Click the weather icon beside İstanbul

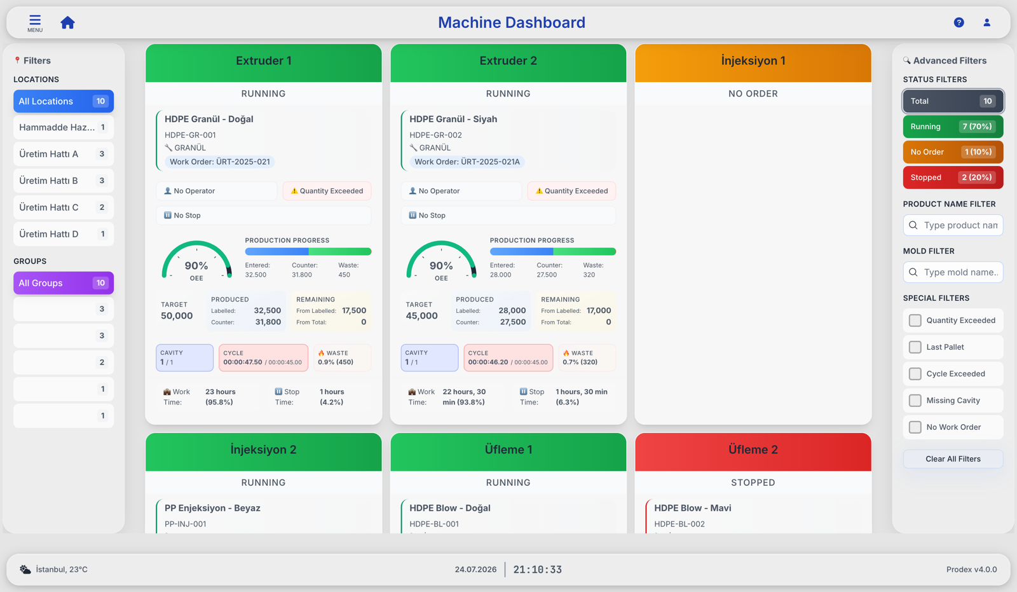[x=25, y=569]
